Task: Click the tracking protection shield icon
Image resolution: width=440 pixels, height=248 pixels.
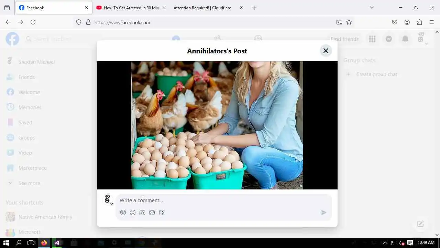Action: click(79, 22)
